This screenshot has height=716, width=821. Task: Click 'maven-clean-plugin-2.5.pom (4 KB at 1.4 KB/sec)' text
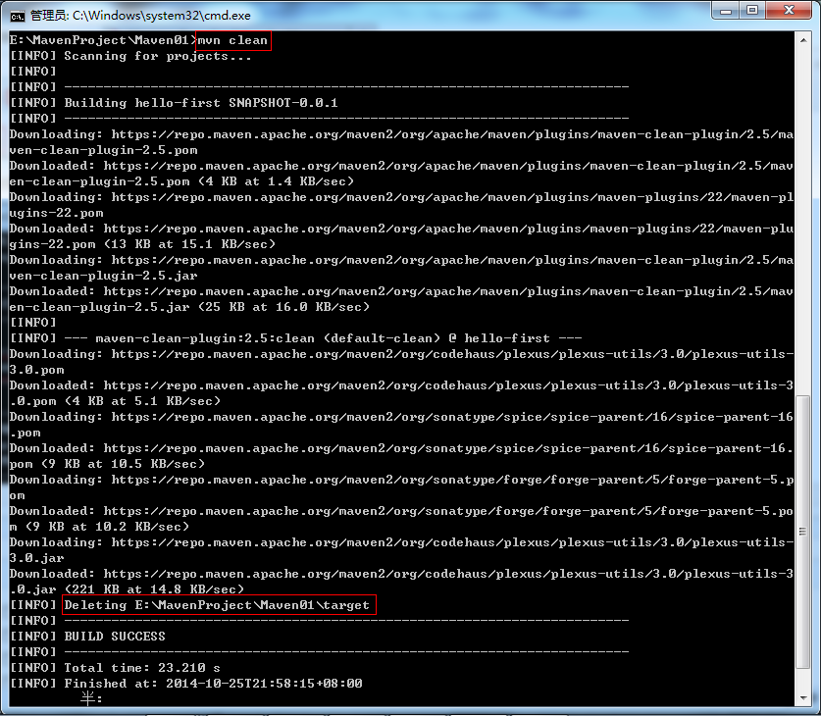click(181, 181)
